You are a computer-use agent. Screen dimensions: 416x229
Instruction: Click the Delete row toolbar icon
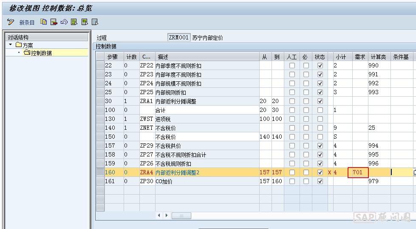(54, 22)
